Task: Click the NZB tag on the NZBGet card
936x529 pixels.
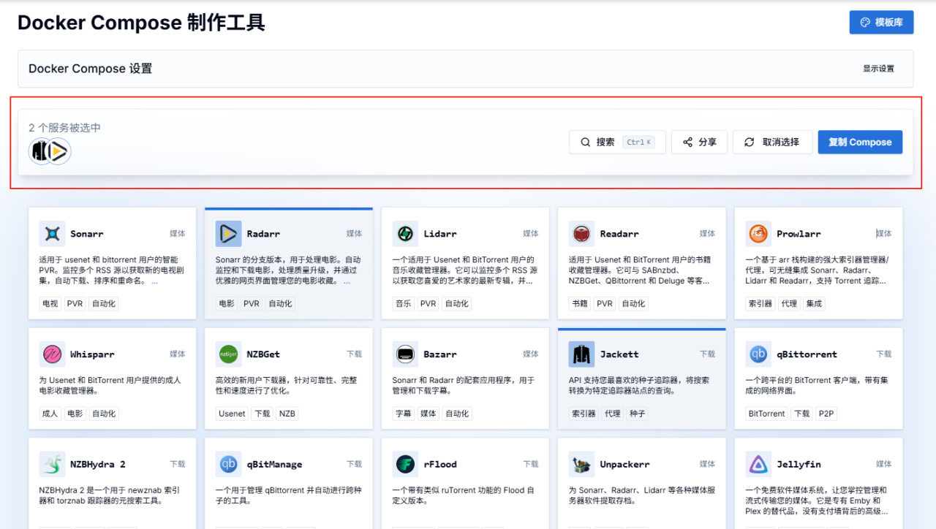Action: click(287, 414)
